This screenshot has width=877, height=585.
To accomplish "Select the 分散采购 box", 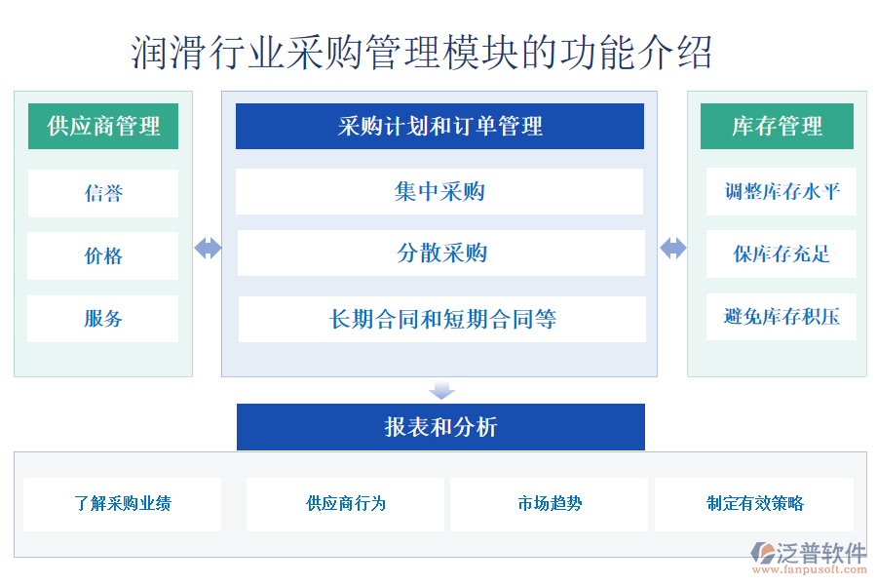I will [441, 253].
